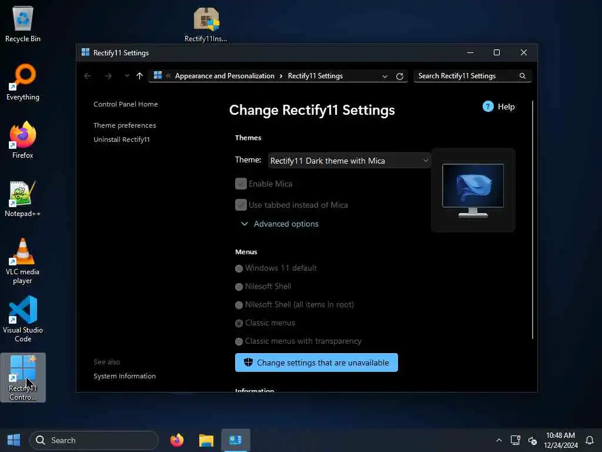
Task: Open the blue Help question mark icon
Action: coord(488,107)
